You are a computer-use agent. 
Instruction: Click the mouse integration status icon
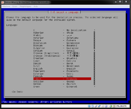click(111, 106)
